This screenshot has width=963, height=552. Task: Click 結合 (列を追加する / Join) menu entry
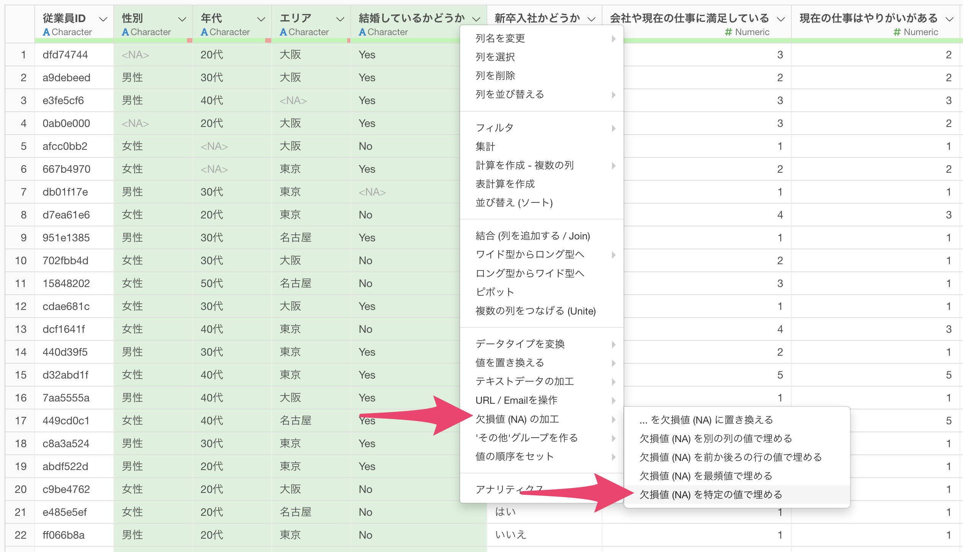pos(533,236)
